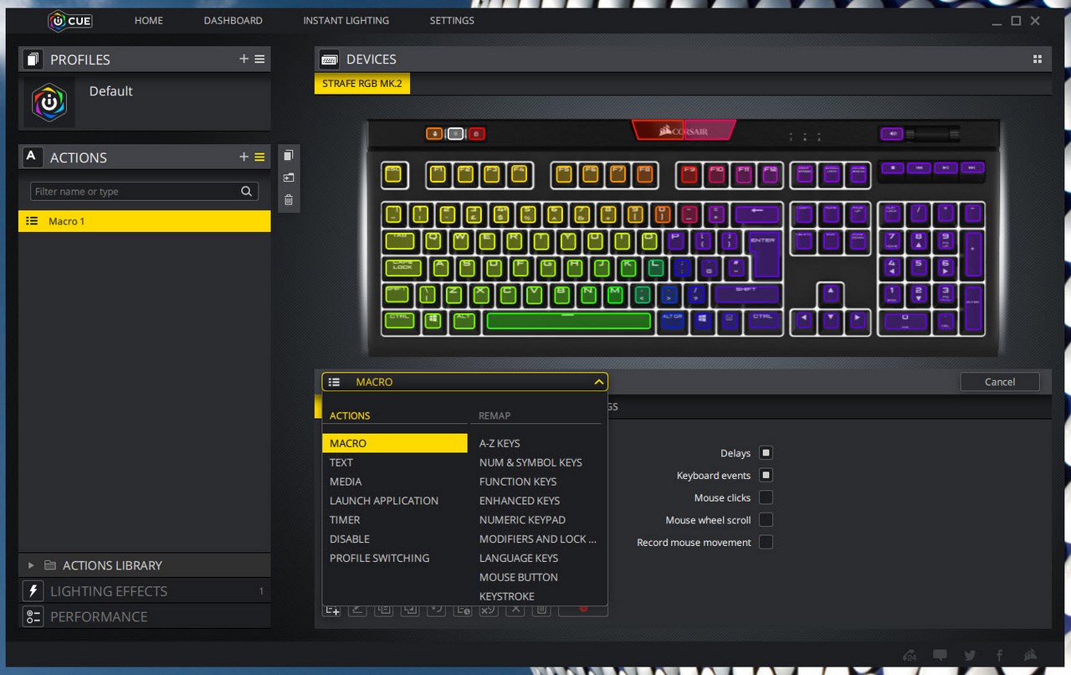This screenshot has height=675, width=1071.
Task: Select NUM & SYMBOL KEYS remap option
Action: (x=530, y=462)
